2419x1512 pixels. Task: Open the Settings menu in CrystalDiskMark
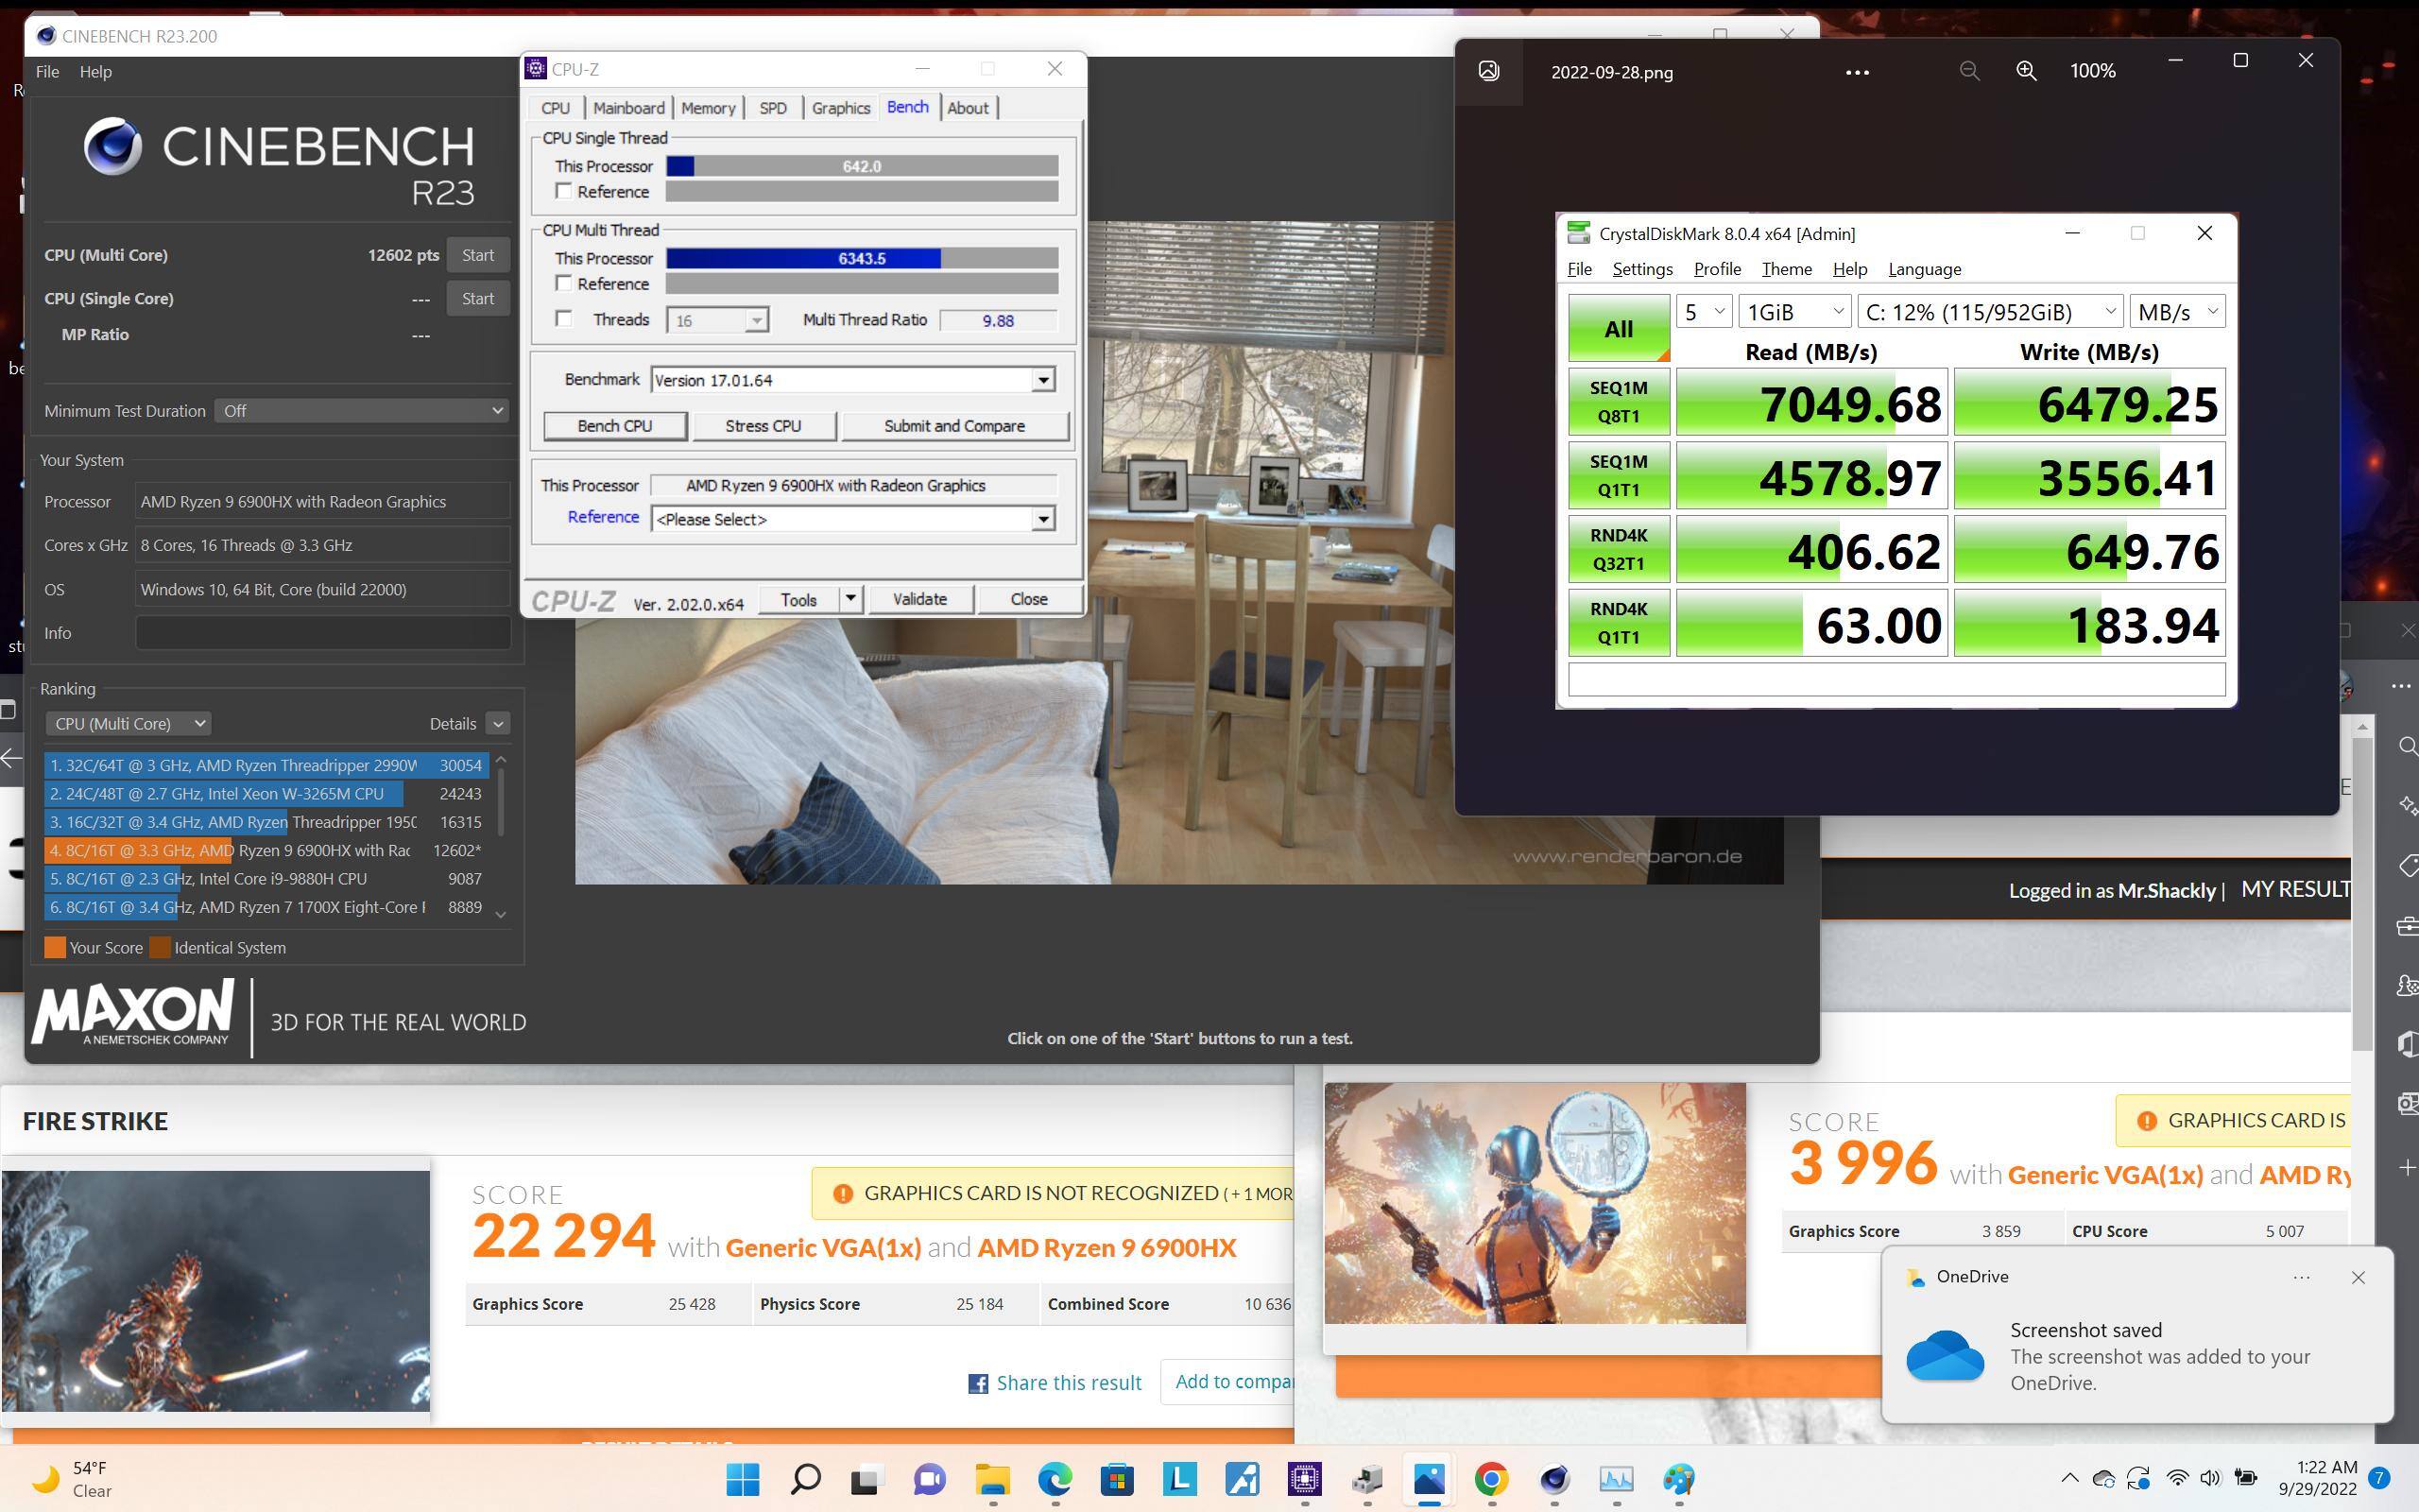pos(1641,269)
